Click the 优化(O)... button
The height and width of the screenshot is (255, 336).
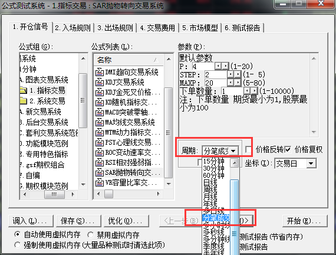coord(126,221)
